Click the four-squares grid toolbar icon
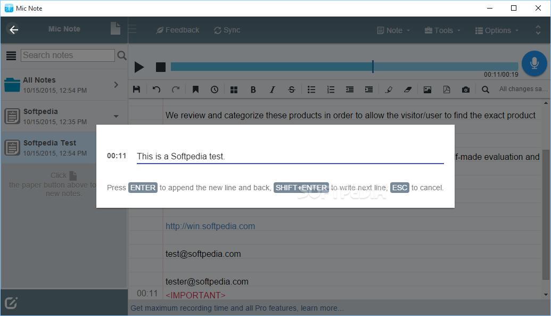This screenshot has width=551, height=316. tap(234, 90)
